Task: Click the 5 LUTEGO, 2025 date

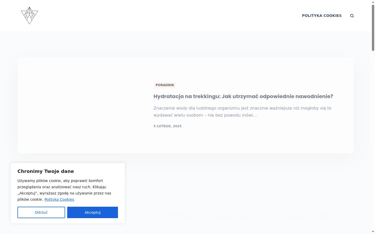Action: (167, 126)
